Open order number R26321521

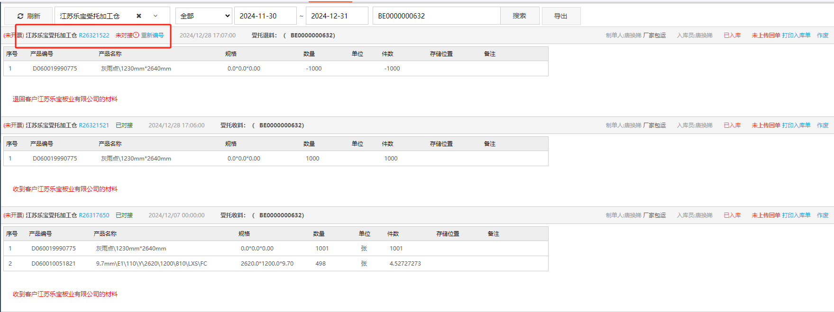pos(94,125)
